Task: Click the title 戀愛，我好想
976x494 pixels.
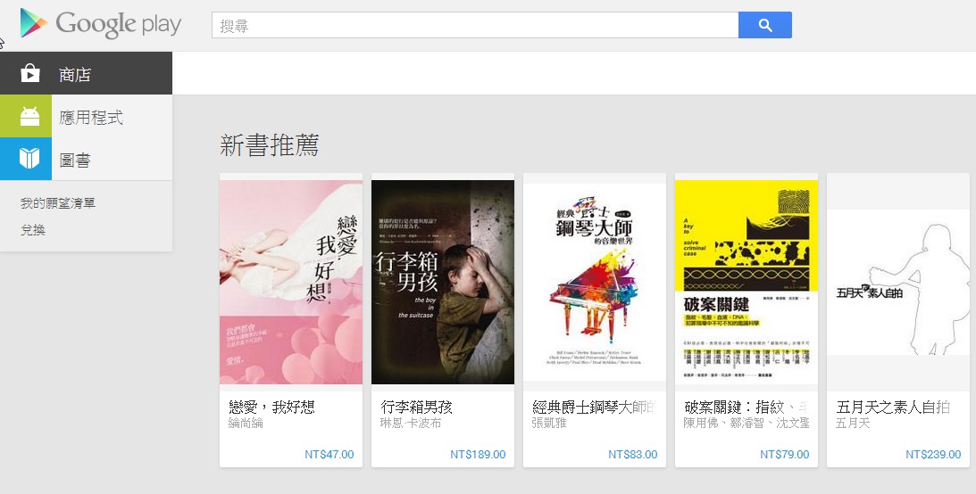Action: click(x=271, y=407)
